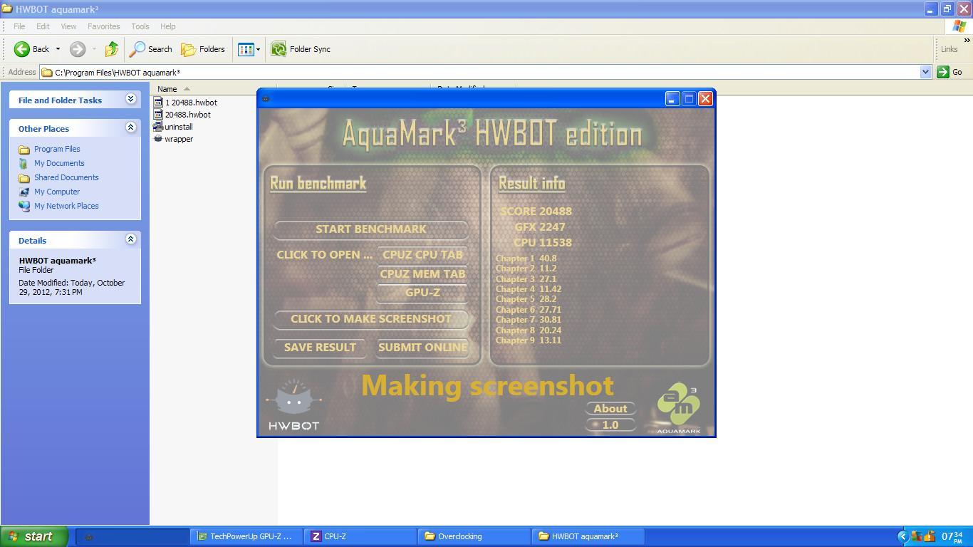The width and height of the screenshot is (973, 547).
Task: Open Program Files link
Action: click(57, 149)
